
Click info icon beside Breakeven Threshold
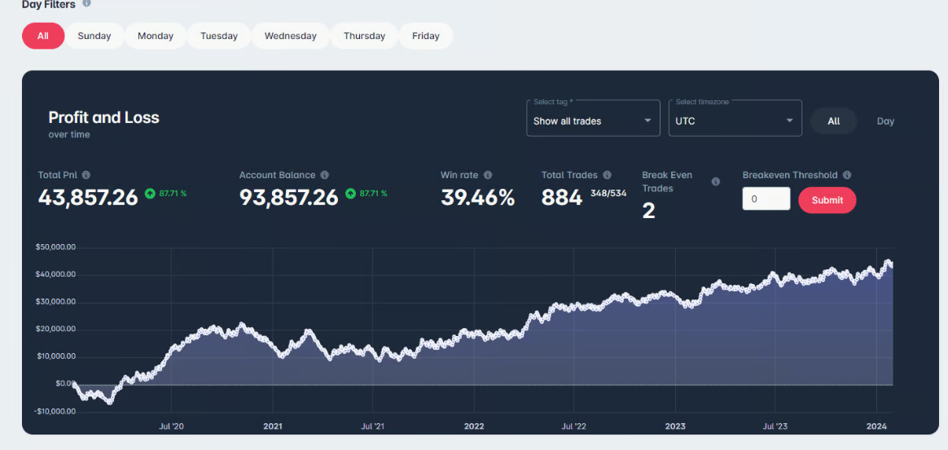click(847, 175)
